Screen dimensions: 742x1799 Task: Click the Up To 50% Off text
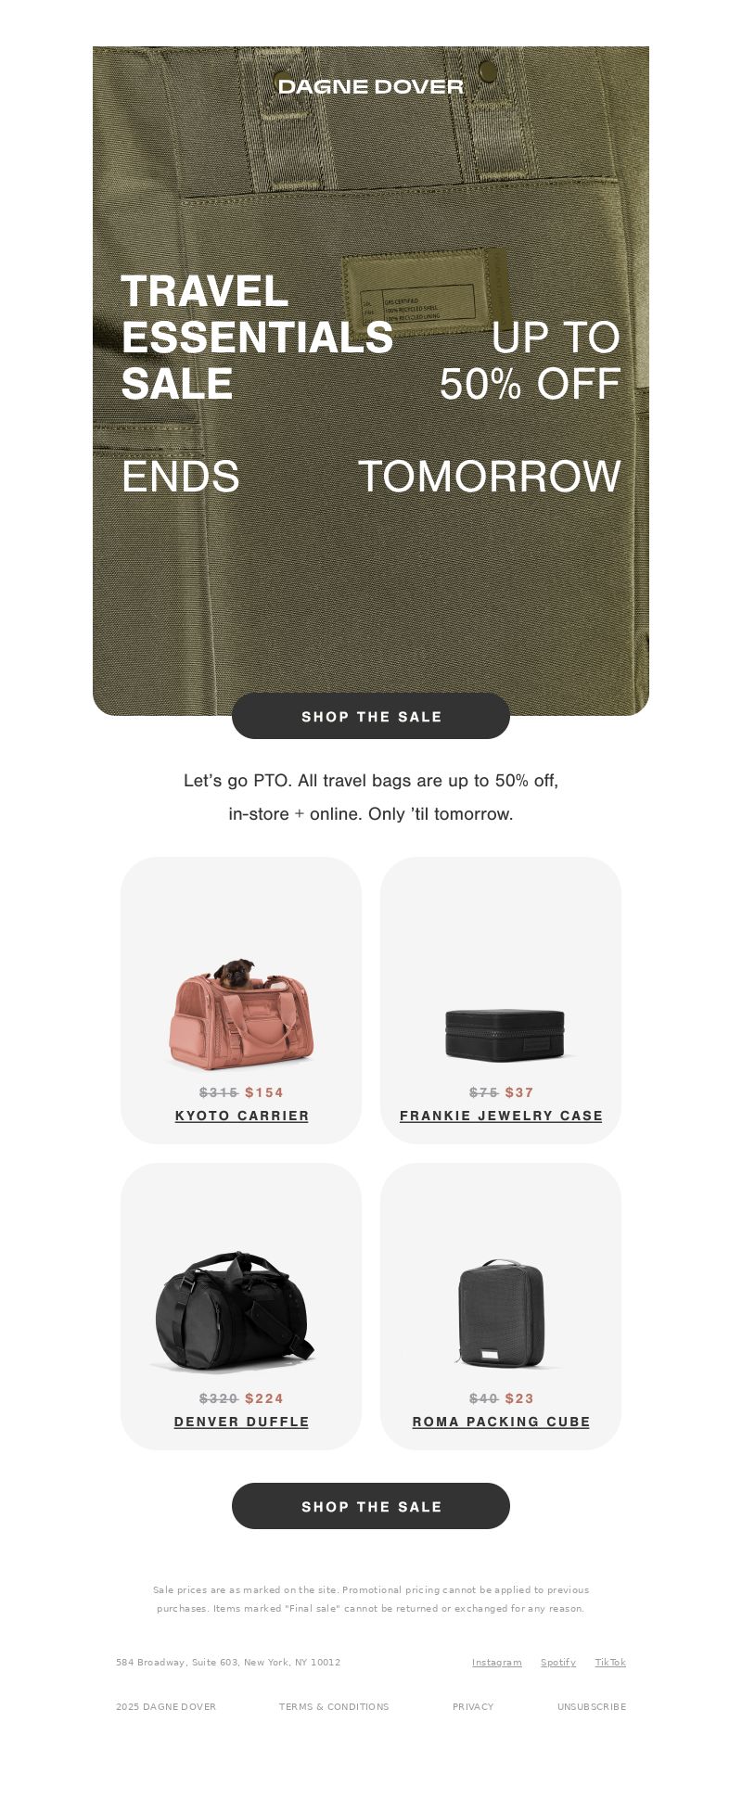530,361
